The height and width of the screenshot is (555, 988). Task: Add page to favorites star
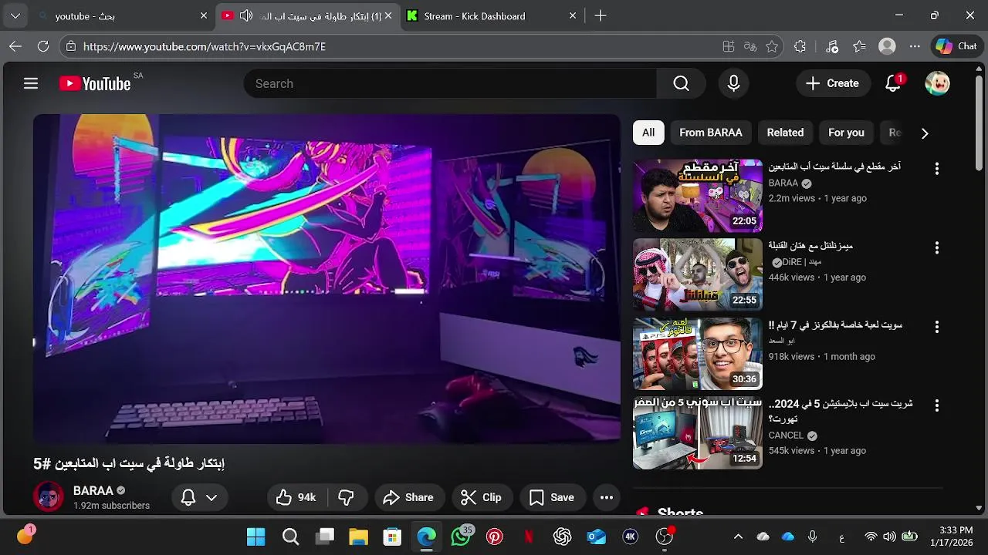pyautogui.click(x=772, y=46)
